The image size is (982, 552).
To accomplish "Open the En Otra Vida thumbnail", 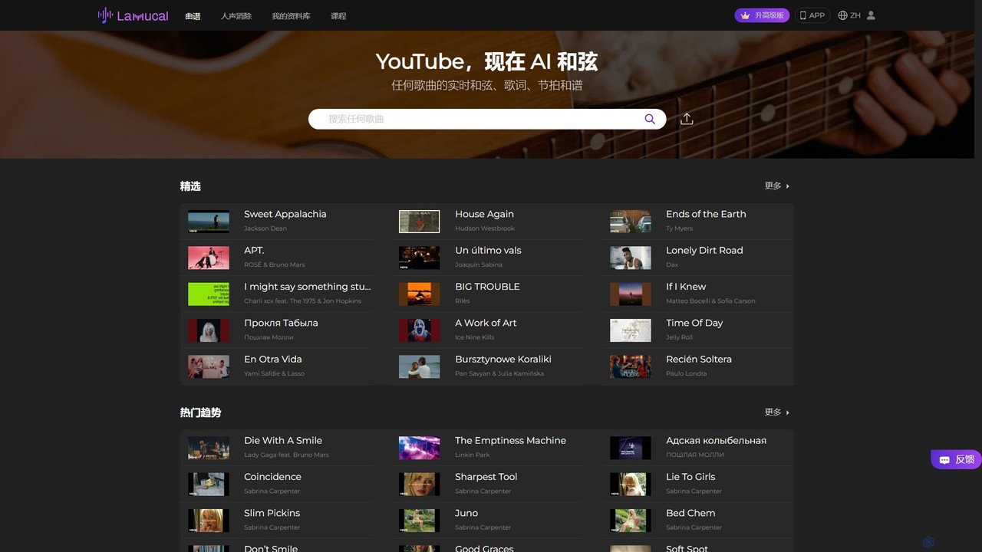I will click(209, 366).
